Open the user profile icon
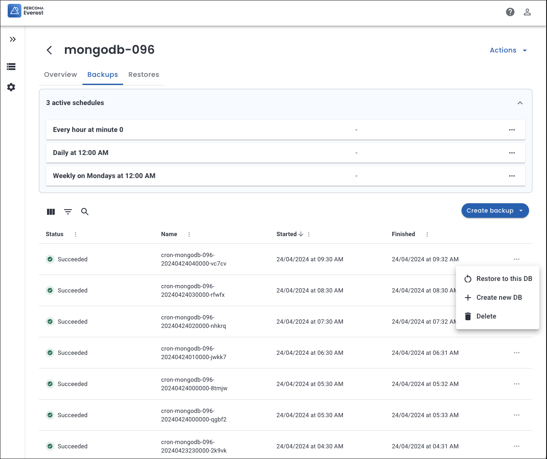Image resolution: width=547 pixels, height=459 pixels. (x=527, y=12)
